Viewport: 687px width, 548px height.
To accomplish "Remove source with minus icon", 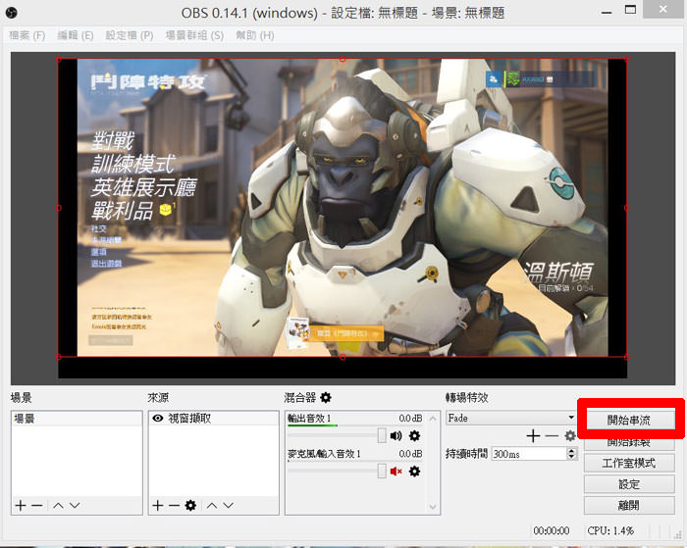I will (174, 506).
